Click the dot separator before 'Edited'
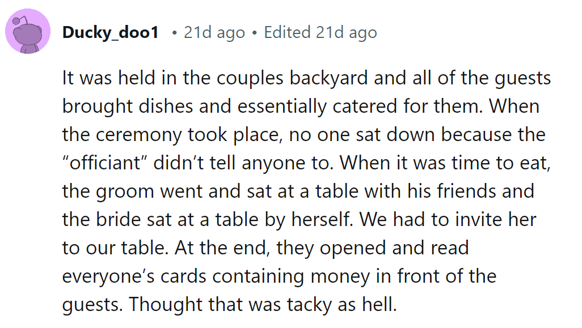The width and height of the screenshot is (582, 328). pos(254,33)
